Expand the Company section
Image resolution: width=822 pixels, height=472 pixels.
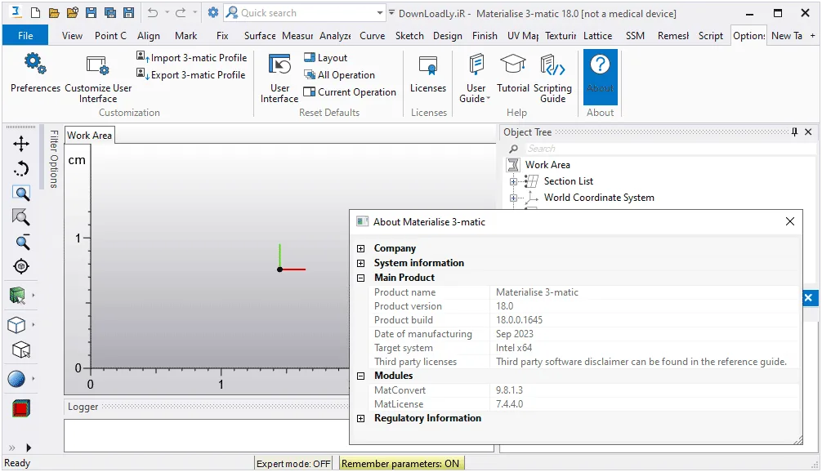click(x=360, y=248)
